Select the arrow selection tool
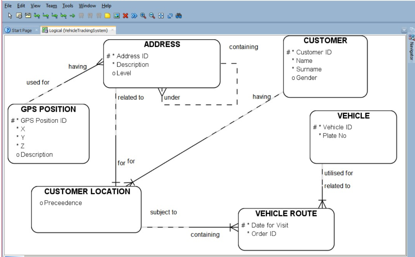This screenshot has height=257, width=415. pyautogui.click(x=9, y=15)
